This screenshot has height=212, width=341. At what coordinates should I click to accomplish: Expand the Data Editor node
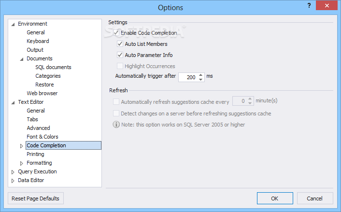click(x=13, y=181)
